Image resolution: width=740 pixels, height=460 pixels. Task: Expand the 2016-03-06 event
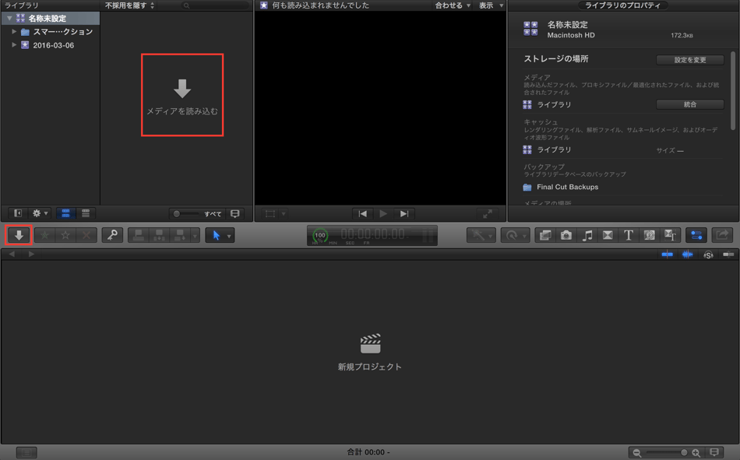click(x=14, y=45)
